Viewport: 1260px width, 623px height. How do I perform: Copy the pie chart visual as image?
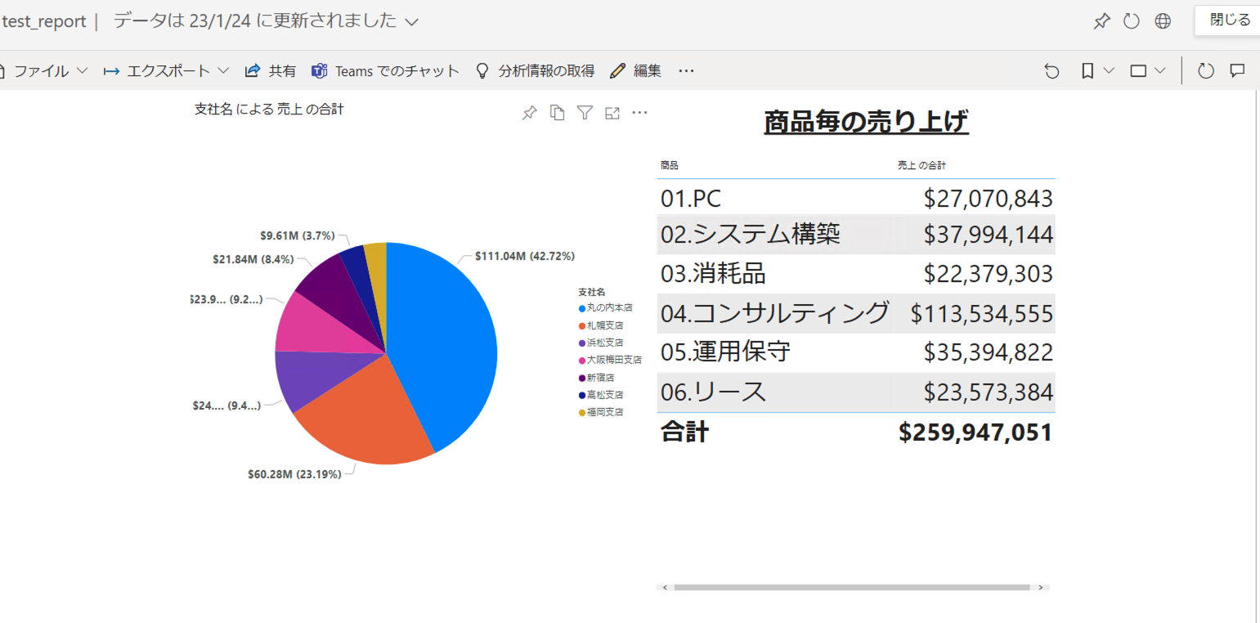coord(557,112)
